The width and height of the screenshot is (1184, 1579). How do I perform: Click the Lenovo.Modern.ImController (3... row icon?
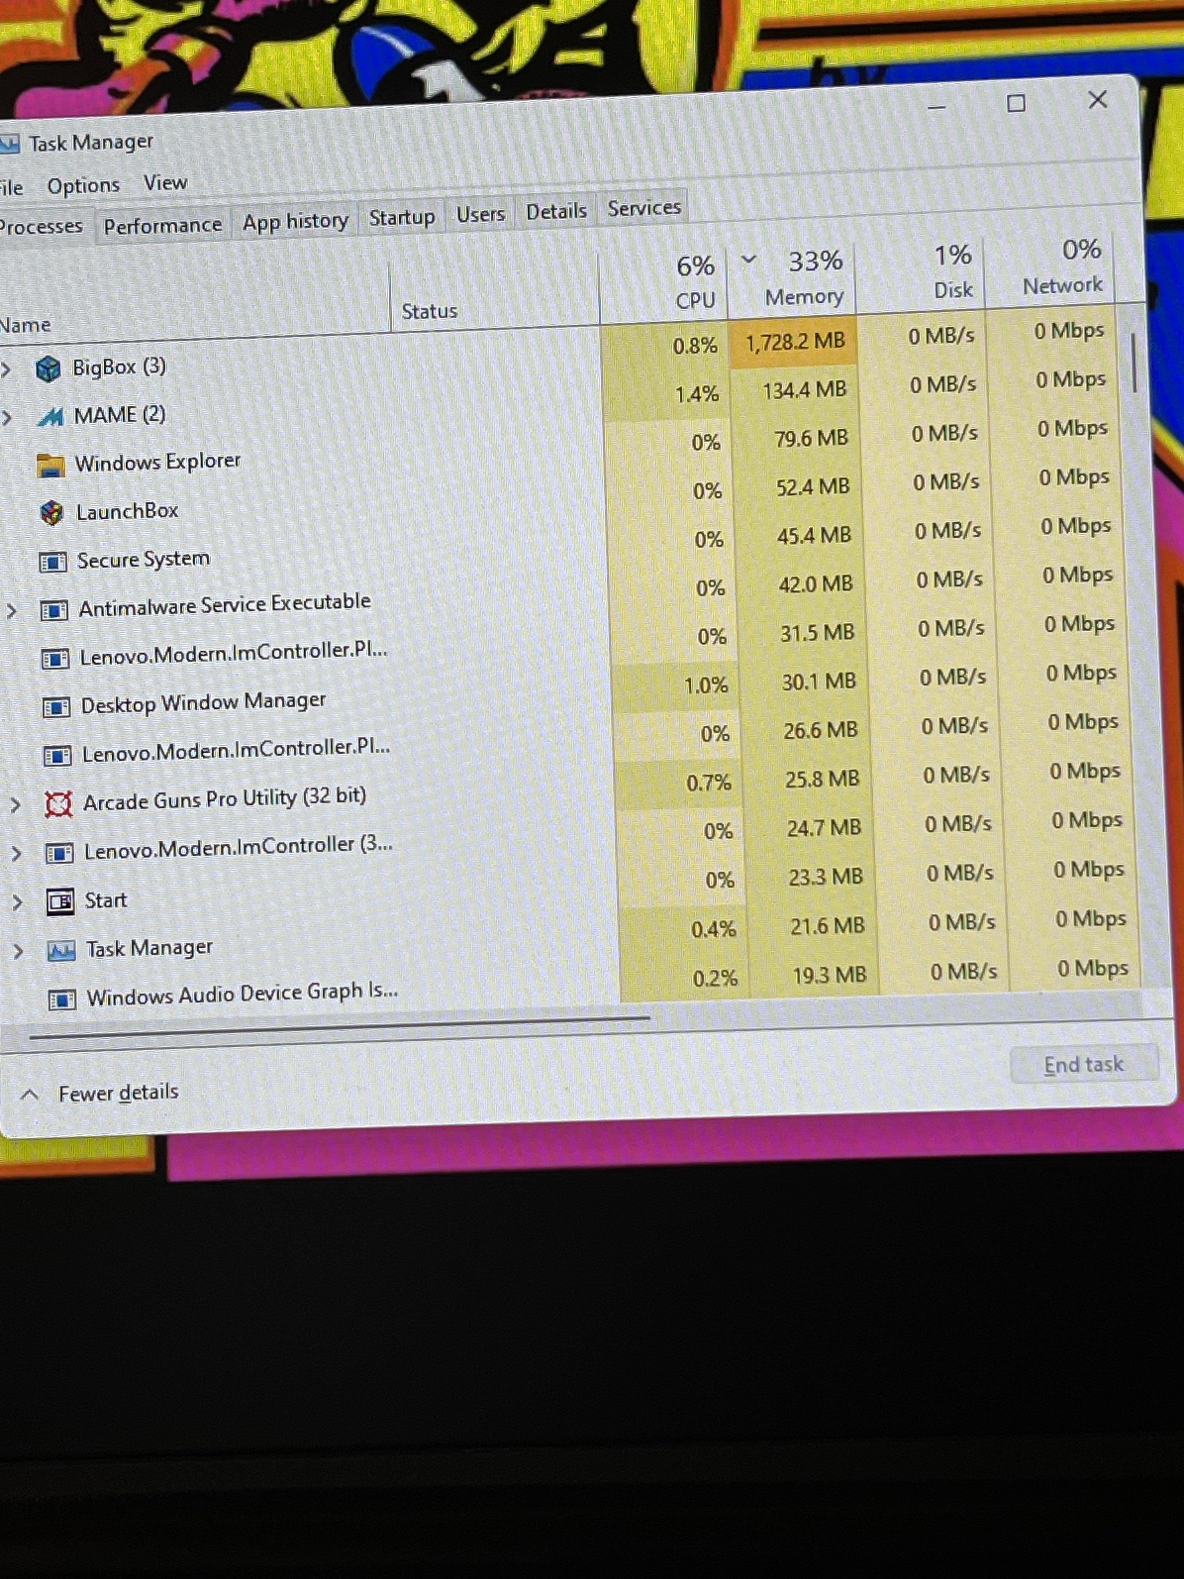pyautogui.click(x=59, y=853)
